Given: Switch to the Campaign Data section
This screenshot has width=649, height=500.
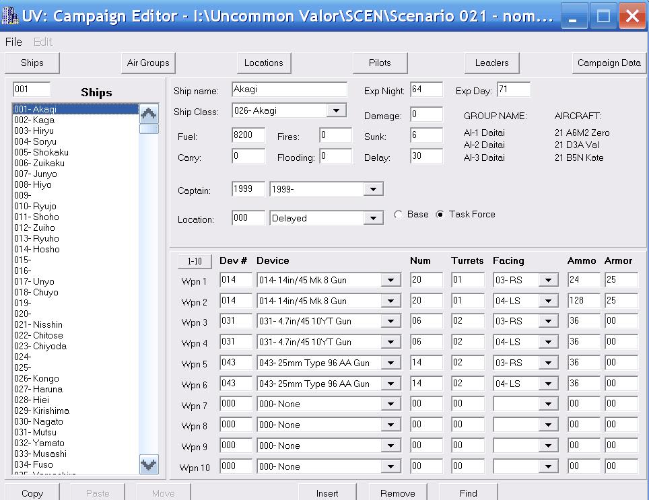Looking at the screenshot, I should pos(609,63).
